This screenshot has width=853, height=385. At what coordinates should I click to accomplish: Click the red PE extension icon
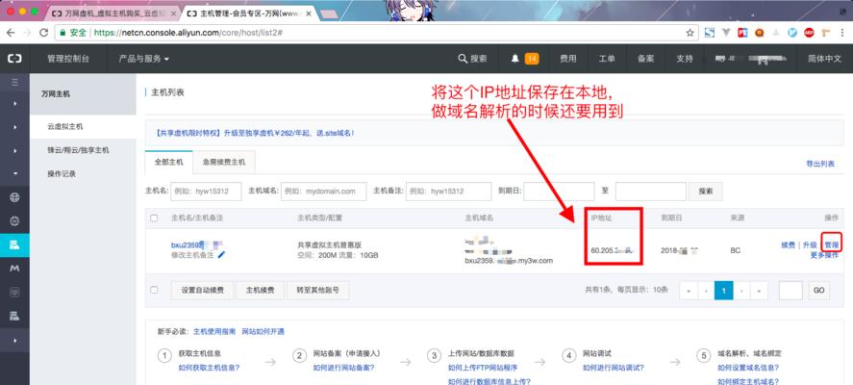coord(742,33)
